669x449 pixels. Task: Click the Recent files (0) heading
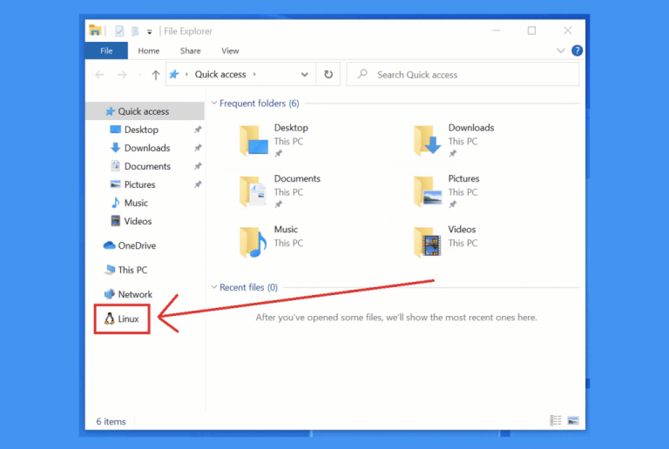[x=249, y=287]
